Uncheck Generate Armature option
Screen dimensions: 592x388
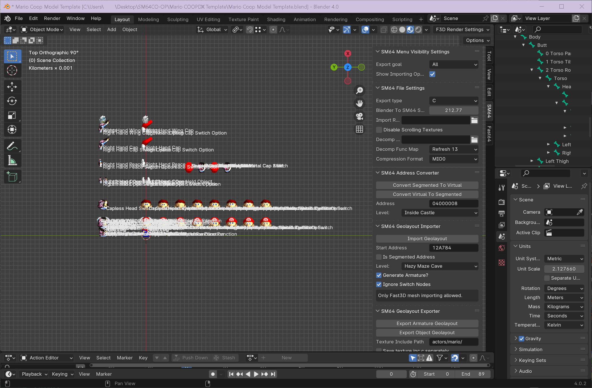pos(379,275)
